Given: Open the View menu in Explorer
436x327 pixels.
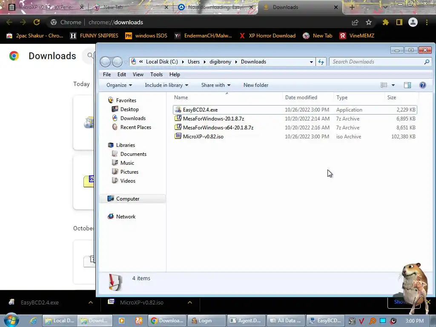Looking at the screenshot, I should pos(138,75).
